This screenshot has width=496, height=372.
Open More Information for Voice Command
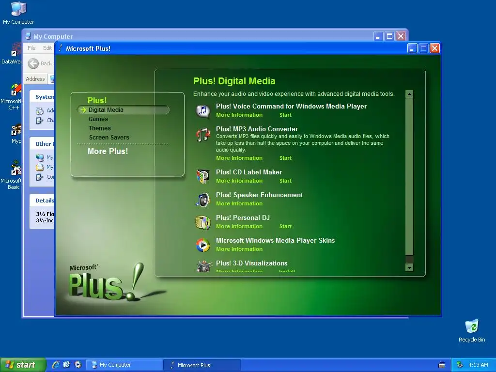[239, 115]
